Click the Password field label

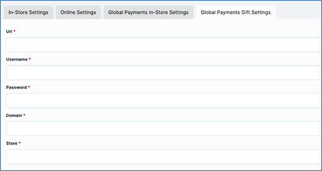[16, 87]
